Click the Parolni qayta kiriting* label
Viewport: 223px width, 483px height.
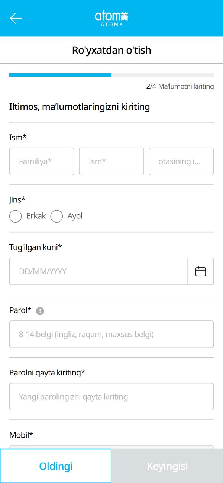click(x=47, y=372)
